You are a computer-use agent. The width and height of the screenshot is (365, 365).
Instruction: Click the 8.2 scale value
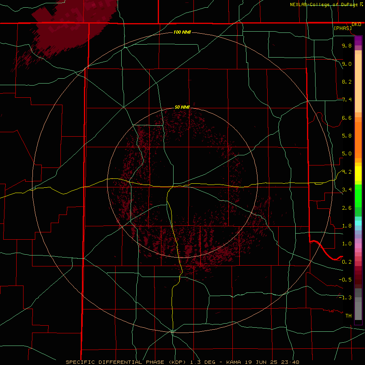347,82
